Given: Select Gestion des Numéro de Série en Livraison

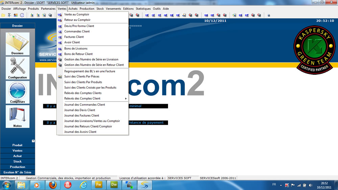Looking at the screenshot, I should 93,60.
